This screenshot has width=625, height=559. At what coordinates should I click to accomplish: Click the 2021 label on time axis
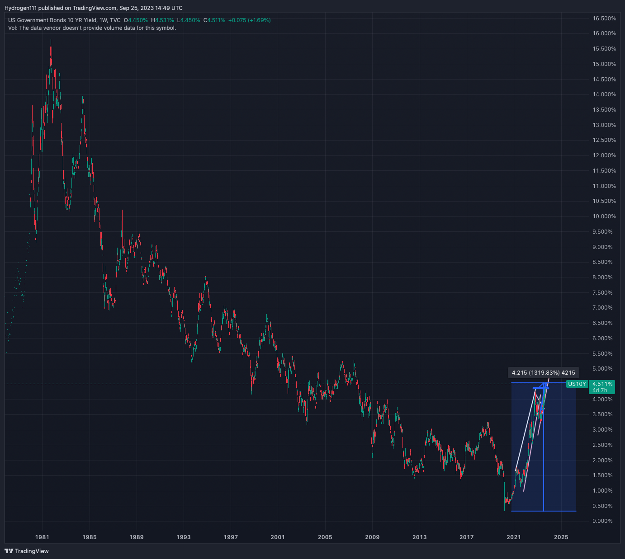point(514,537)
